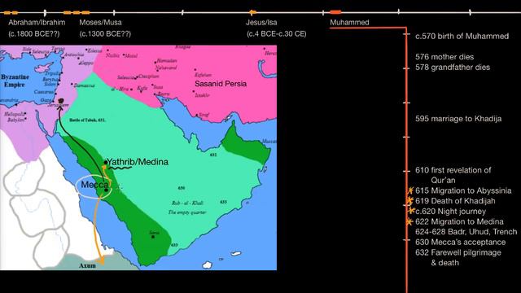The height and width of the screenshot is (293, 521).
Task: Click the orange Muhammed marker on top timeline
Action: pos(335,12)
